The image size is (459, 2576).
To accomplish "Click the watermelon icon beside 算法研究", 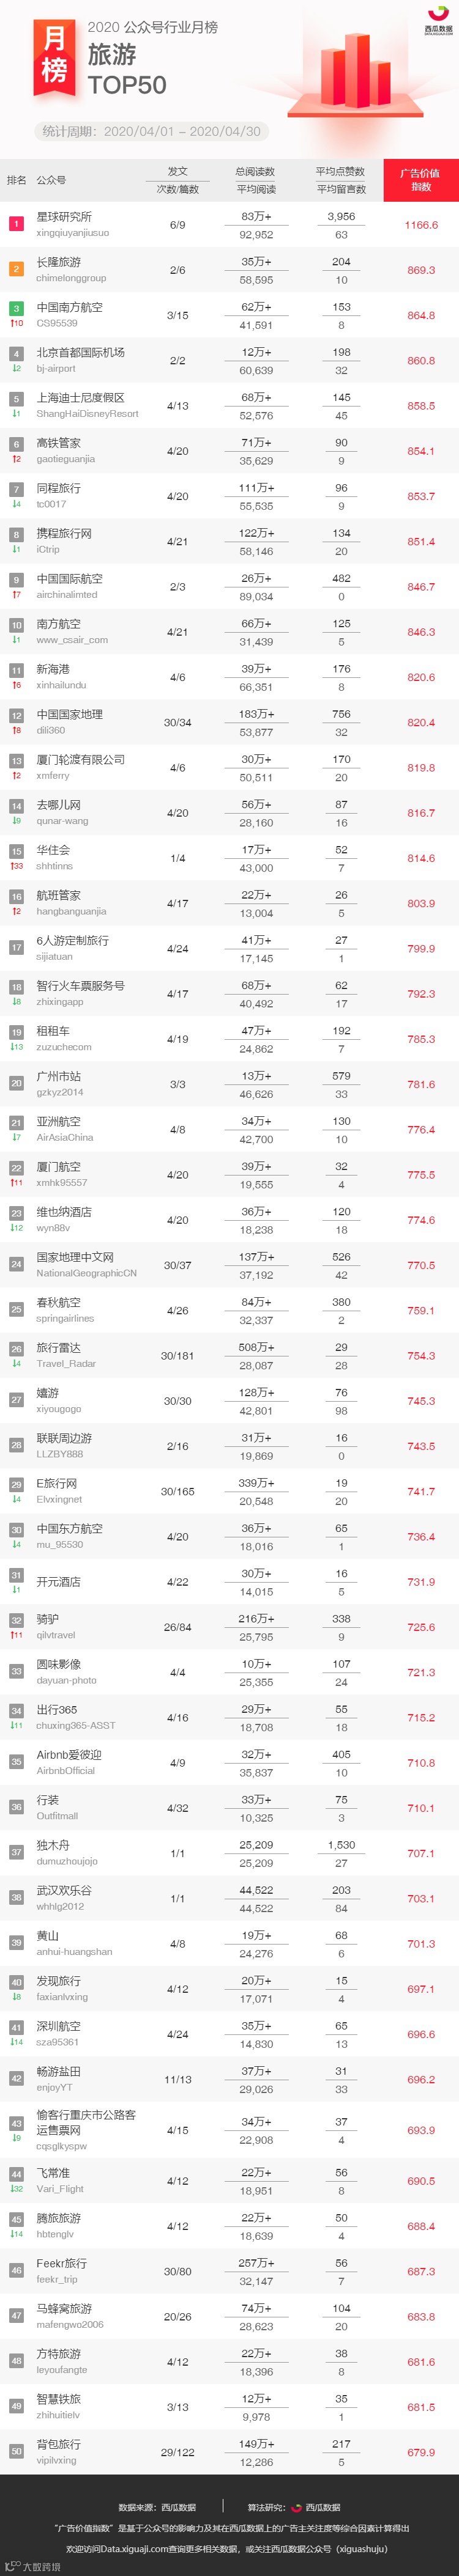I will coord(297,2507).
